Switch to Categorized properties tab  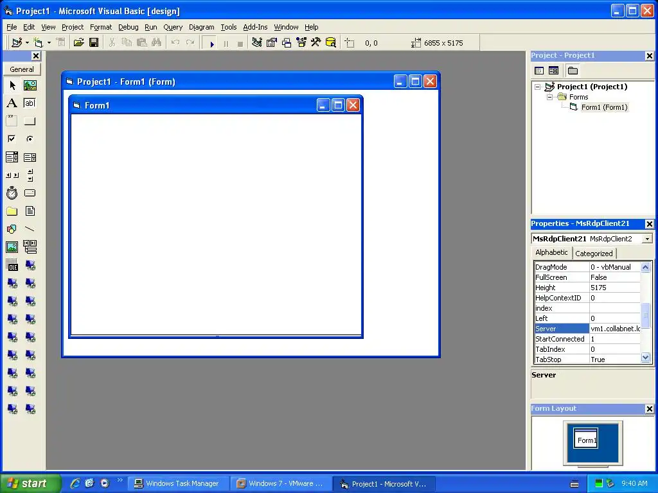click(594, 254)
